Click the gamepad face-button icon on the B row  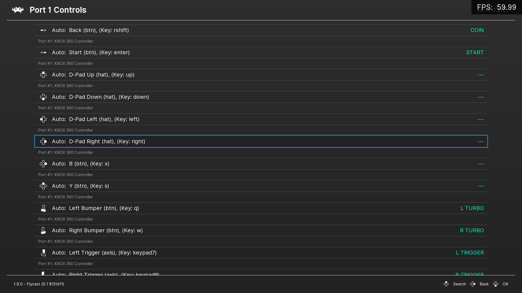[x=43, y=164]
